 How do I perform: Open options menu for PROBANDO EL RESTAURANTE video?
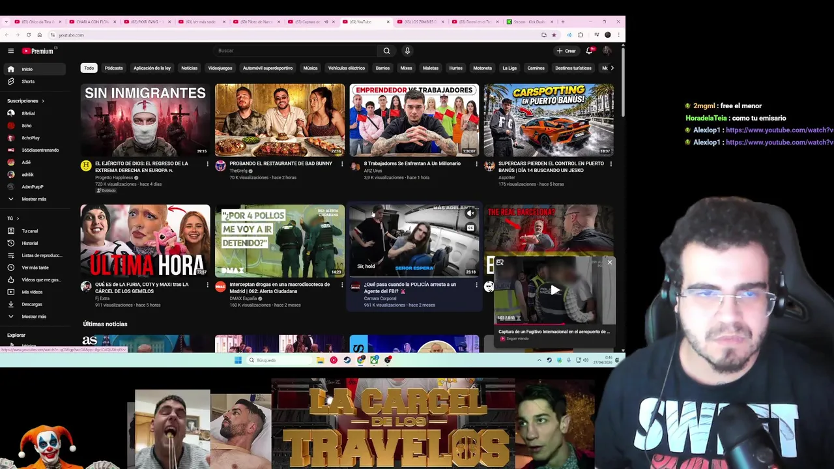tap(342, 164)
